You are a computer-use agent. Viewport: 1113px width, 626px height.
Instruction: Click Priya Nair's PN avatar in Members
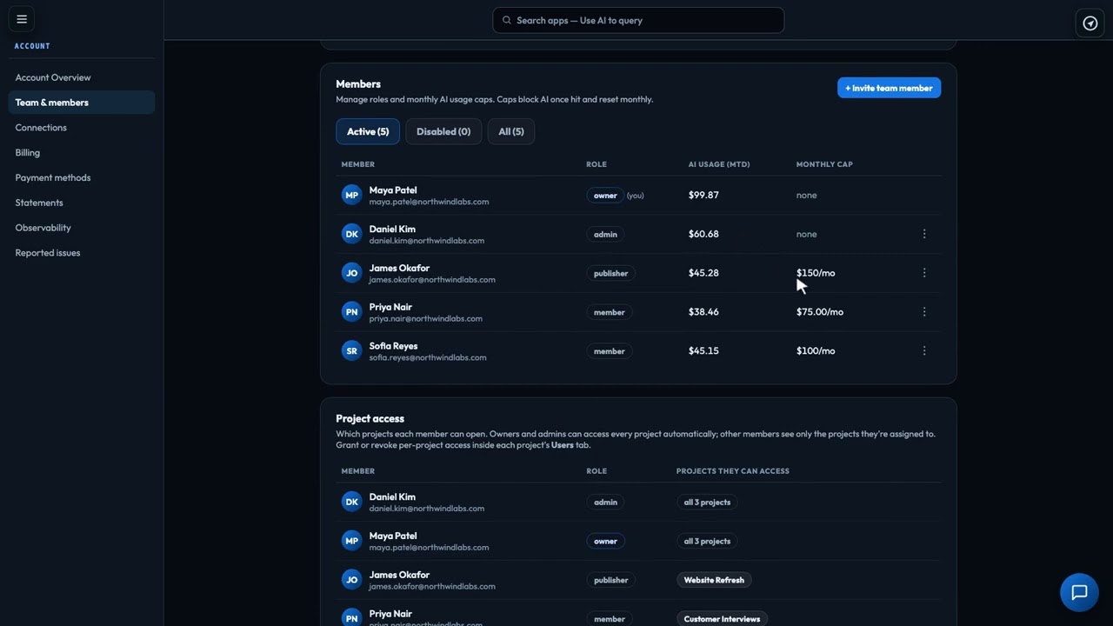(351, 312)
